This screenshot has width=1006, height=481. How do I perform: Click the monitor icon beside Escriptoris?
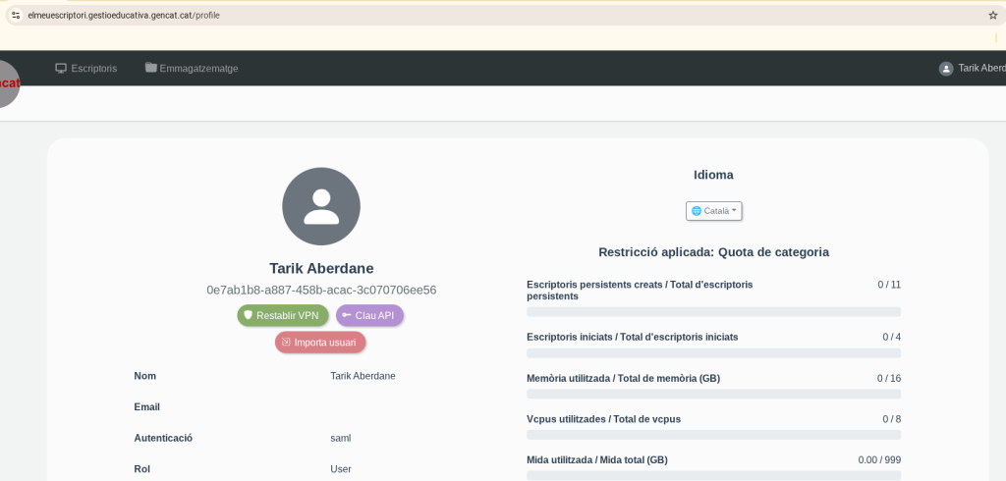tap(61, 69)
